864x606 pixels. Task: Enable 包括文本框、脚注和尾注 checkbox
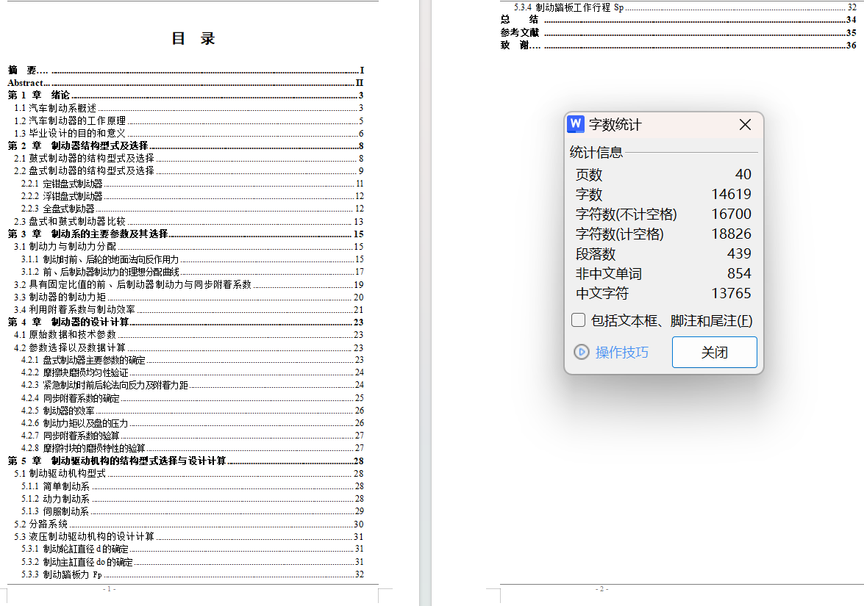coord(578,320)
